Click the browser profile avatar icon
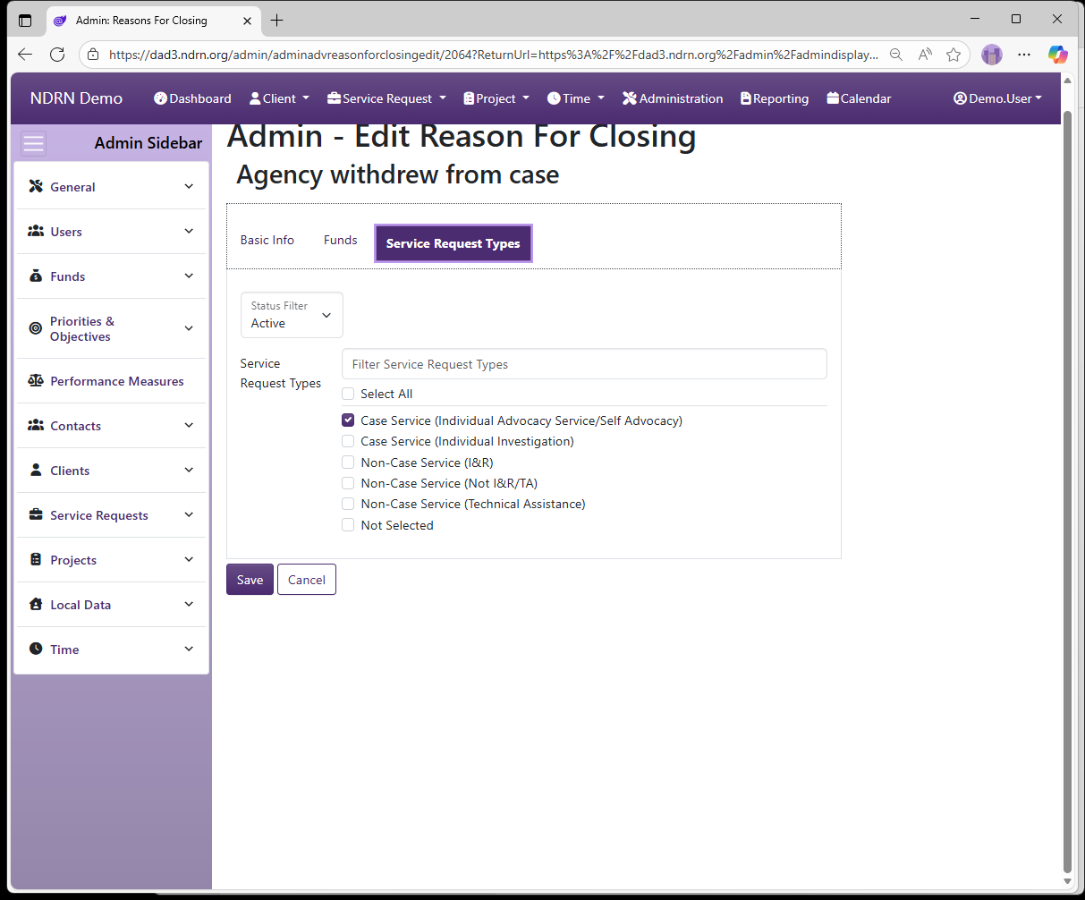The height and width of the screenshot is (900, 1085). [x=992, y=55]
